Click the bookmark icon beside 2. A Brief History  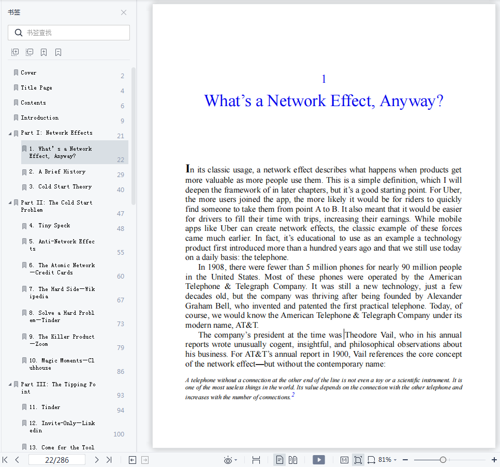click(24, 172)
